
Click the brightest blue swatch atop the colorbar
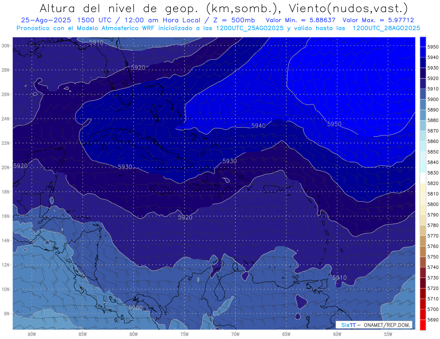point(423,42)
